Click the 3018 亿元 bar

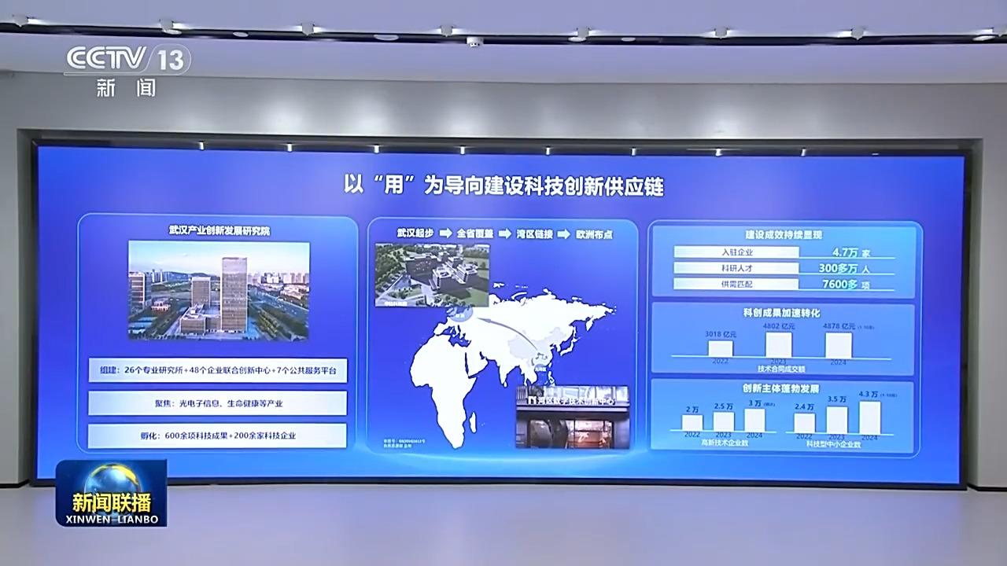click(x=720, y=348)
